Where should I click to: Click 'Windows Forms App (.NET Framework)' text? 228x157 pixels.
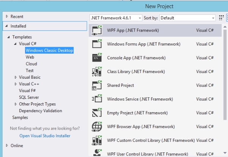(144, 44)
